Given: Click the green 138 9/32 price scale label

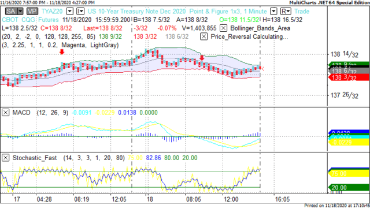Looking at the screenshot, I should click(x=349, y=64).
